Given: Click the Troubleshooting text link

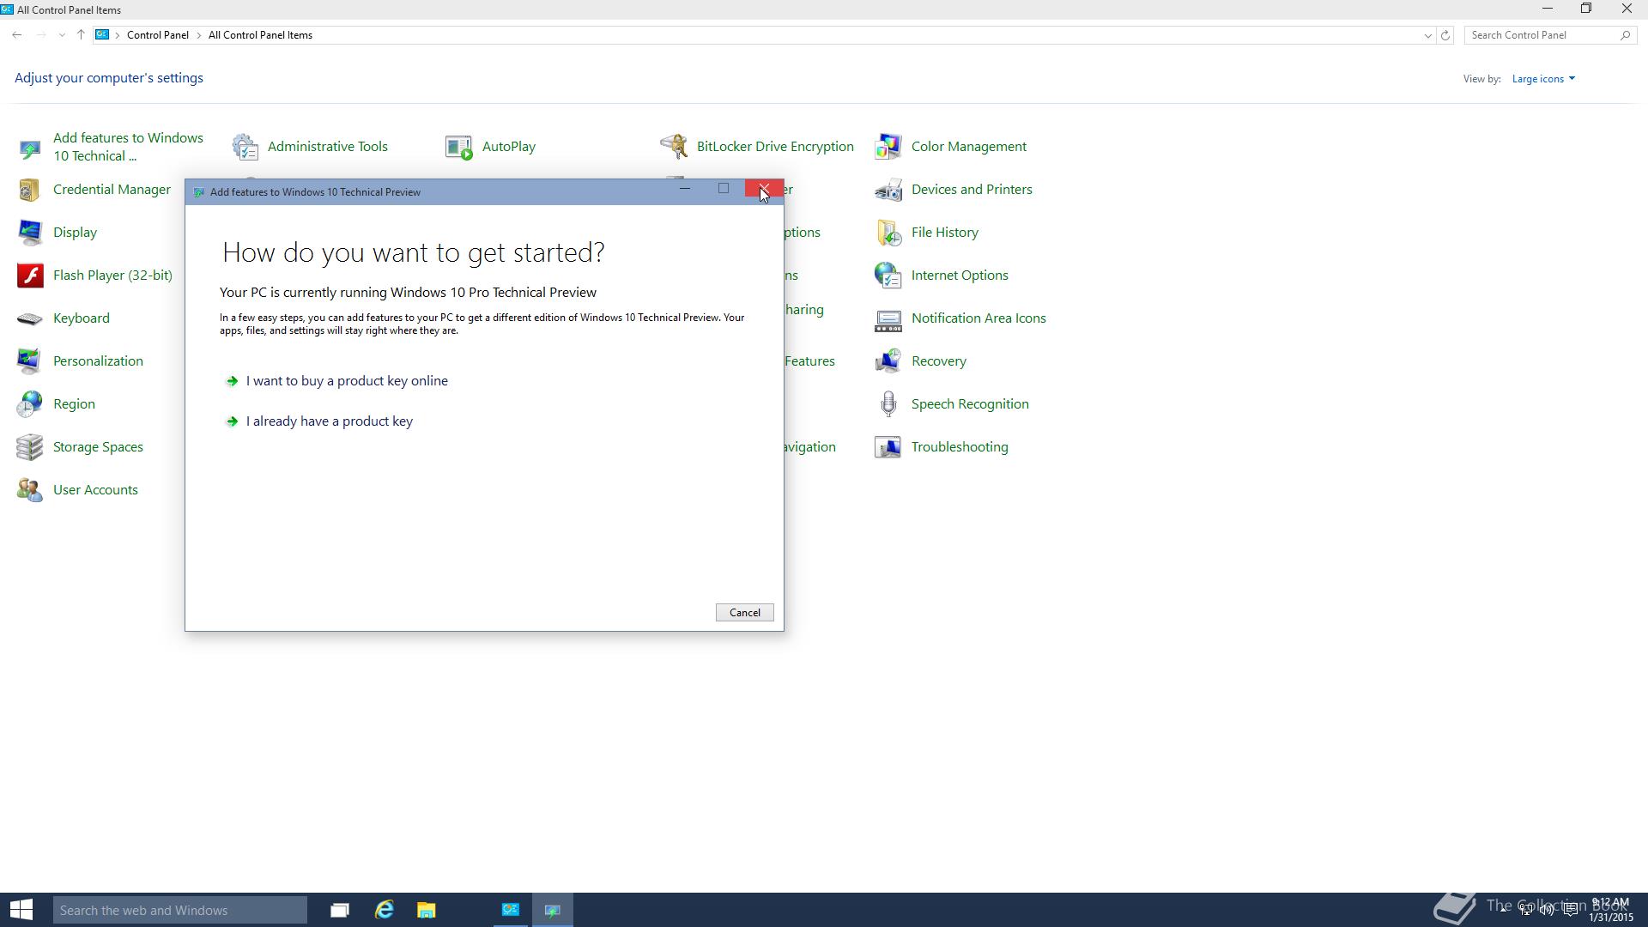Looking at the screenshot, I should 960,447.
